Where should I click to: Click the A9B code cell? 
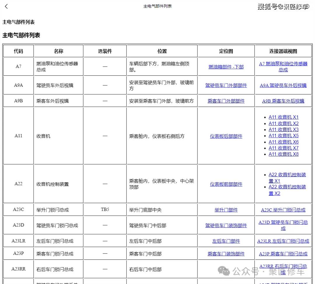(x=18, y=101)
